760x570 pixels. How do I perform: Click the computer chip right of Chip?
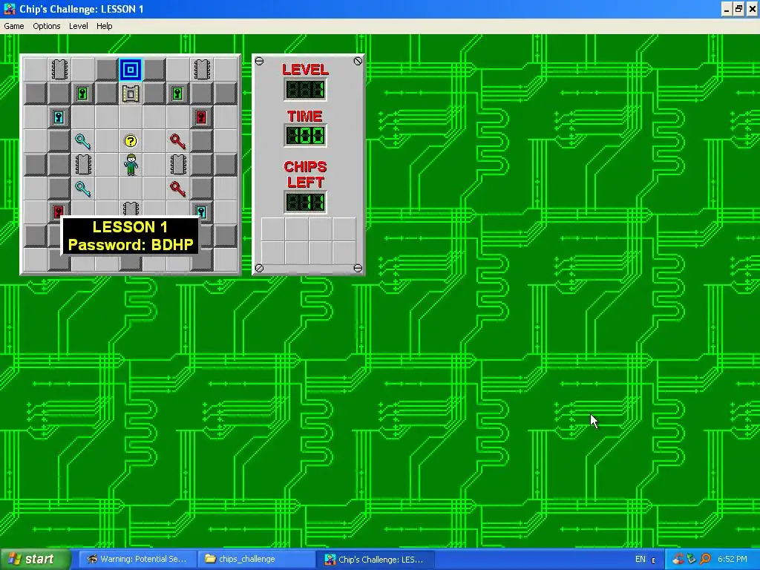click(178, 165)
